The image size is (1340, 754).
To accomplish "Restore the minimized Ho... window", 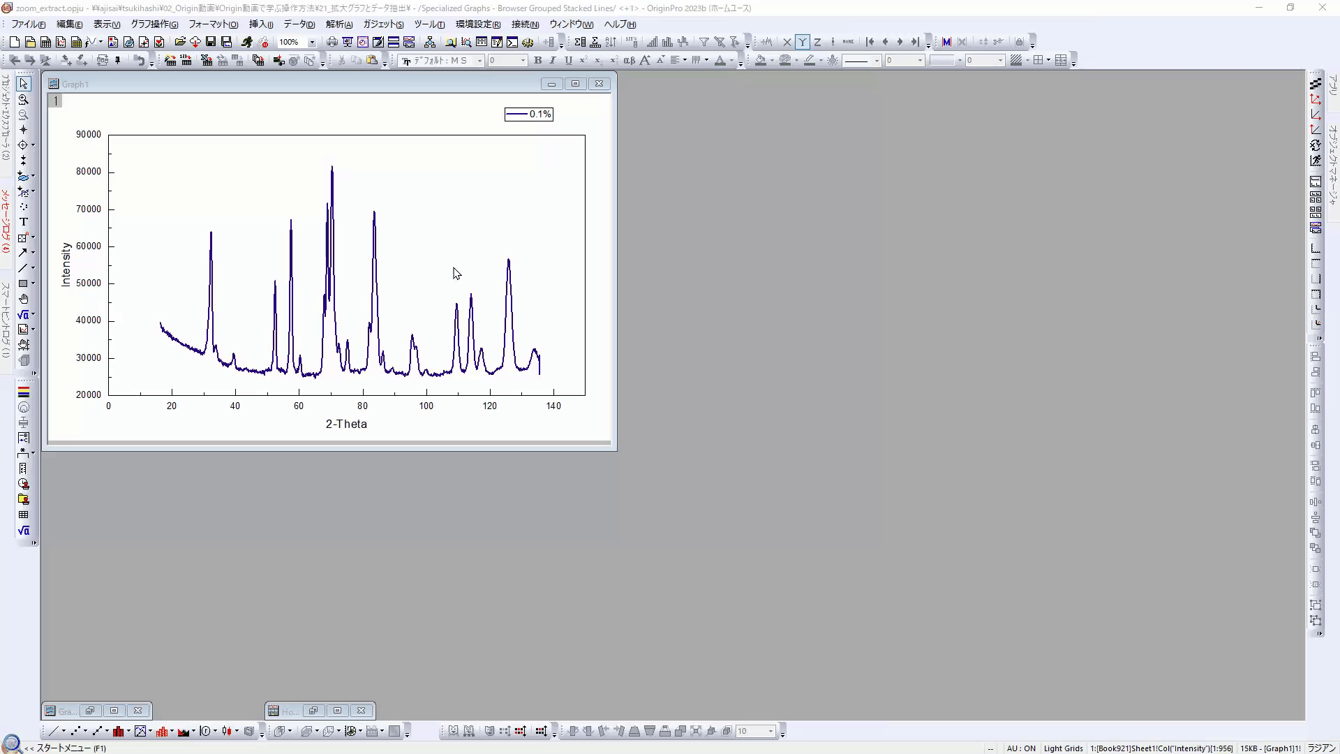I will [313, 711].
